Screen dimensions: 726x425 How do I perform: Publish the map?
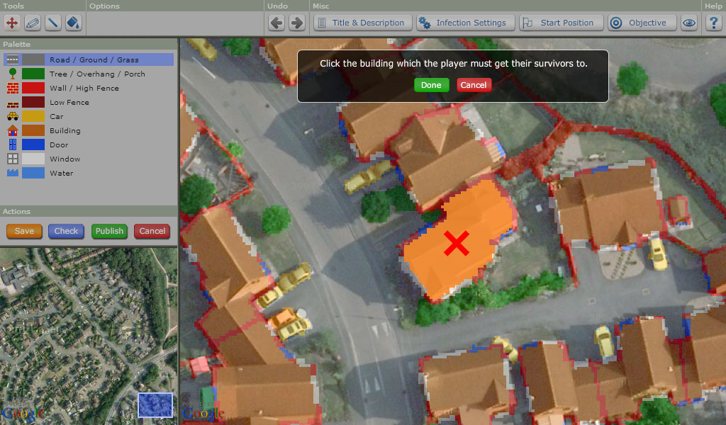[x=109, y=231]
